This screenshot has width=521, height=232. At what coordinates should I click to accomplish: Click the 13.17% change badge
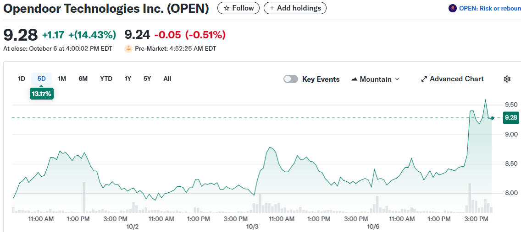42,94
